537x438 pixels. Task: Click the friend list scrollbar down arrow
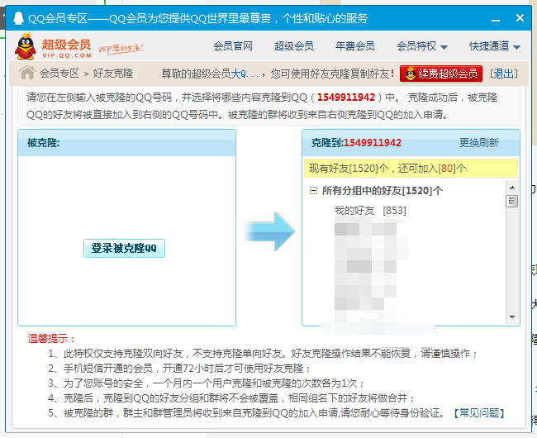tap(512, 317)
